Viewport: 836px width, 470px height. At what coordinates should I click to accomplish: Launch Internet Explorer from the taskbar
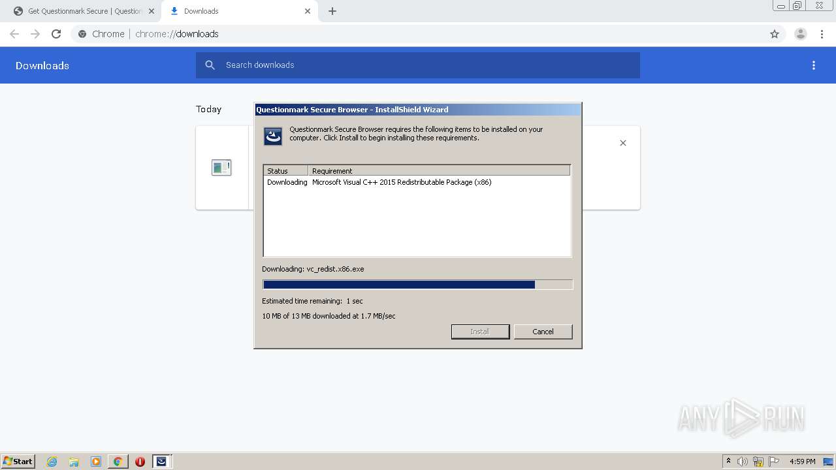52,462
